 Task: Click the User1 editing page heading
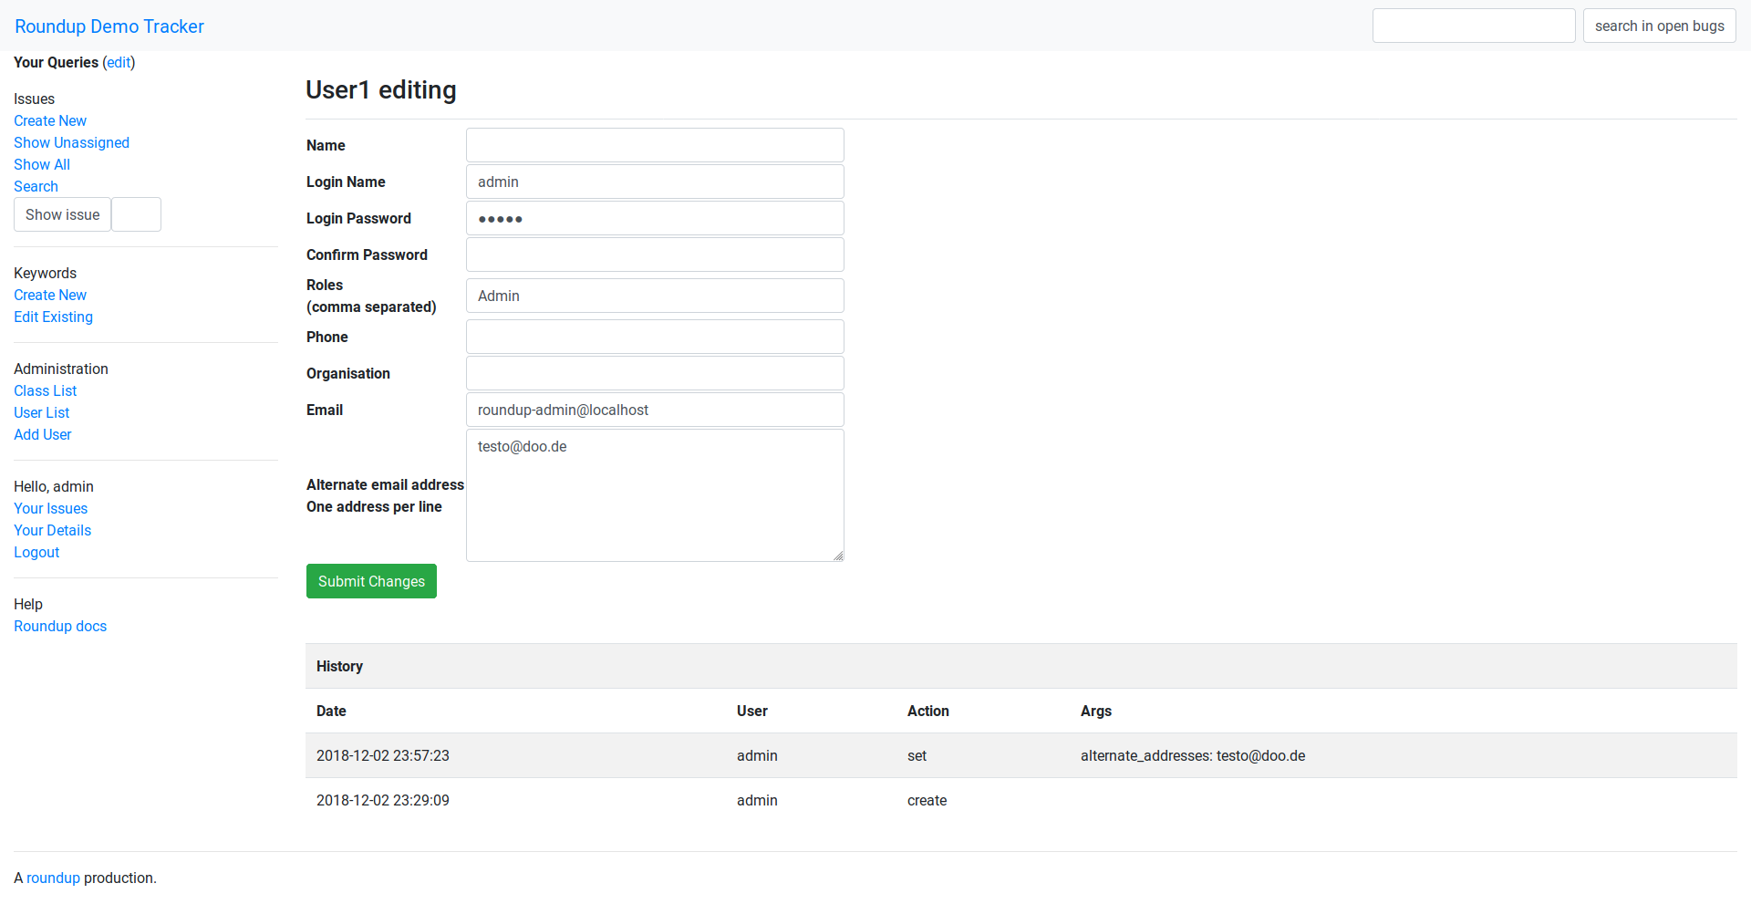(381, 89)
